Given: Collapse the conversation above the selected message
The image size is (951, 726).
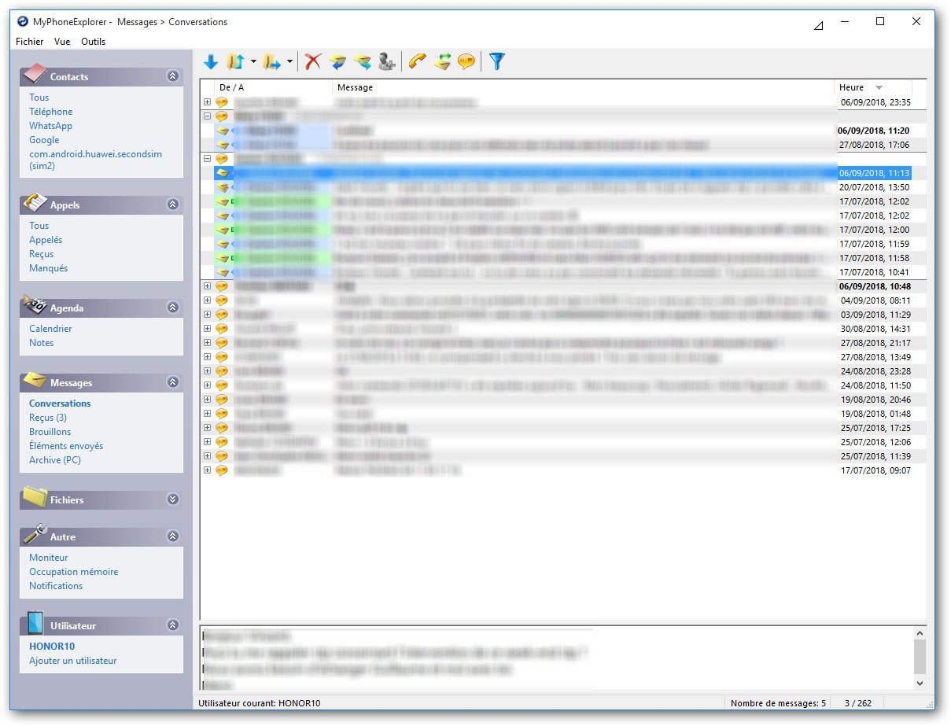Looking at the screenshot, I should [x=207, y=158].
